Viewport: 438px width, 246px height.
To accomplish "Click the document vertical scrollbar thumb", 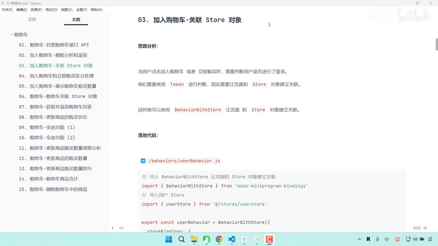I will [x=437, y=44].
